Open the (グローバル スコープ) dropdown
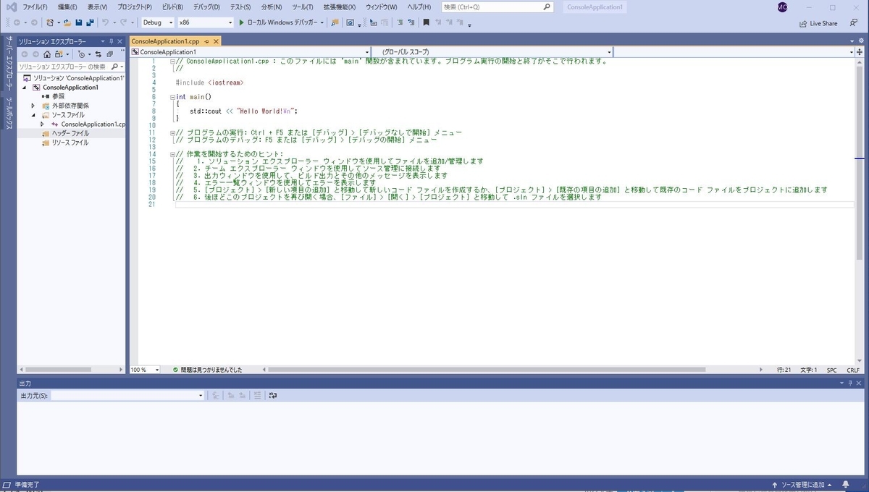869x492 pixels. [609, 52]
